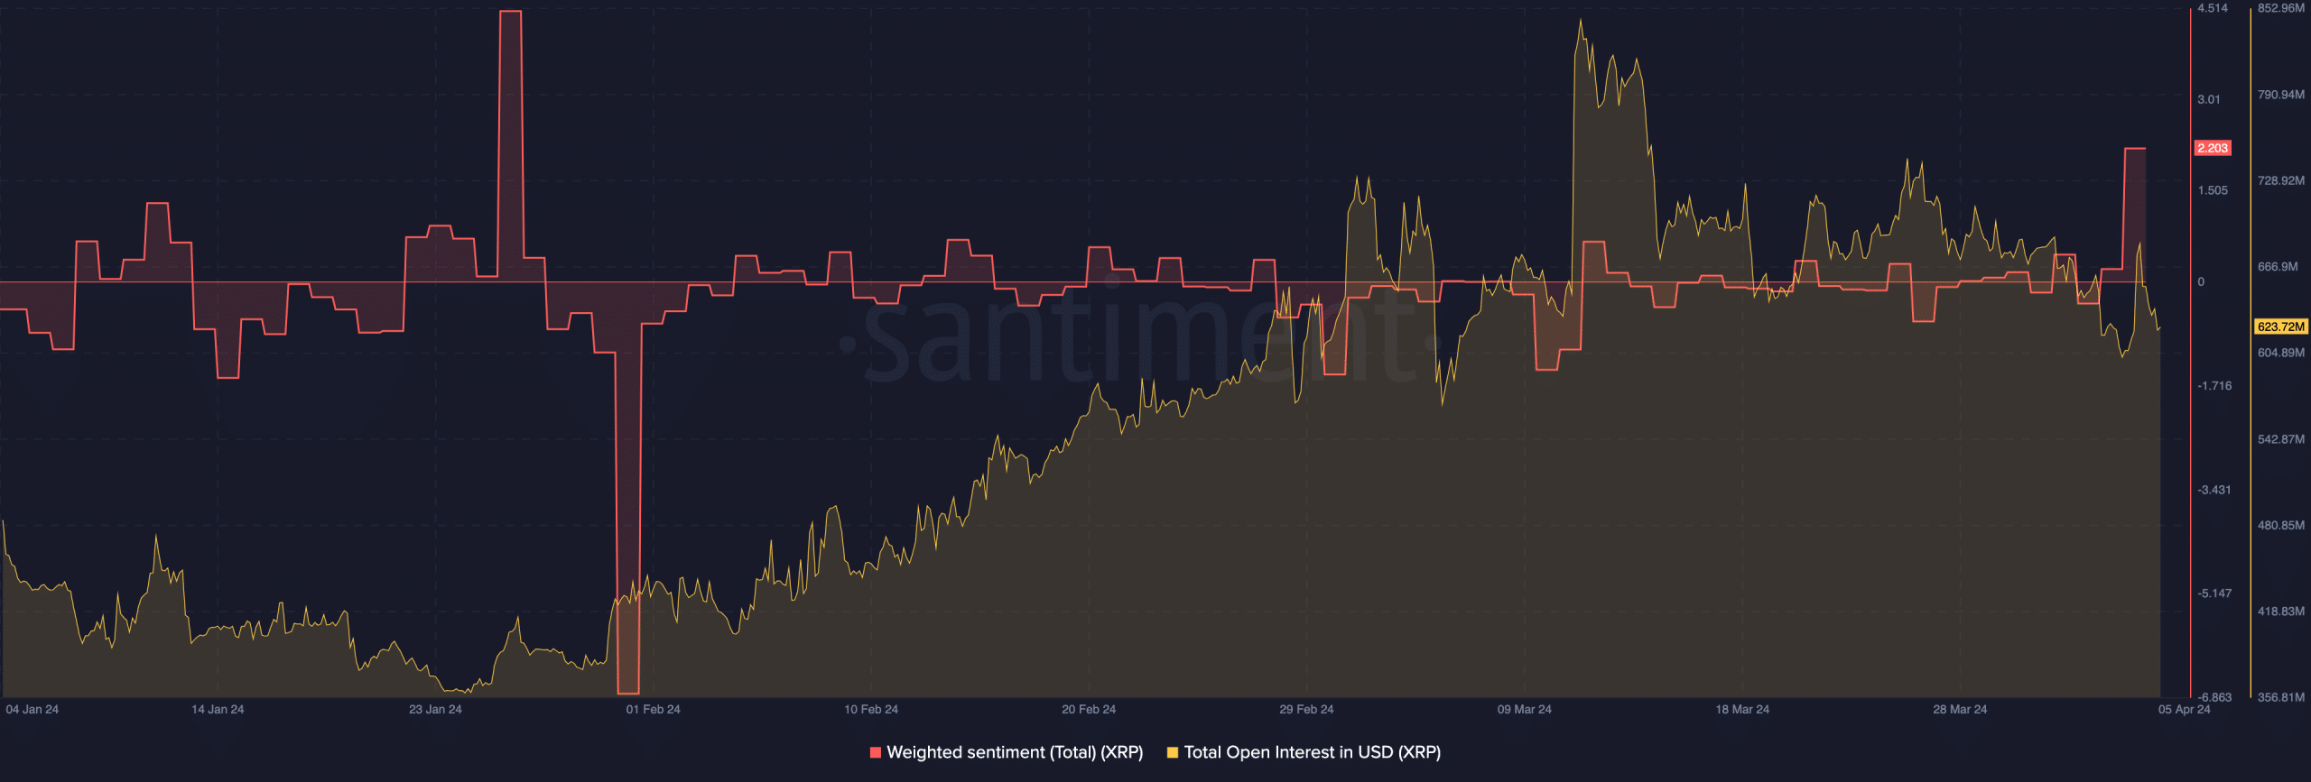The height and width of the screenshot is (782, 2311).
Task: Select the 23 Jan 24 date label
Action: [x=435, y=710]
